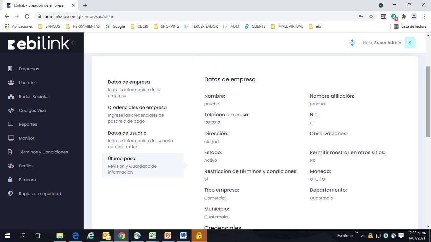Open the Bitacora lock icon
Image resolution: width=431 pixels, height=242 pixels.
[x=10, y=180]
